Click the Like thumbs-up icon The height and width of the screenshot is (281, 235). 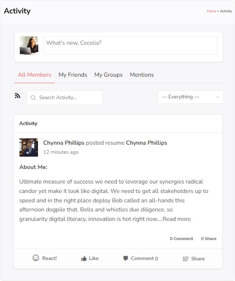click(x=84, y=259)
